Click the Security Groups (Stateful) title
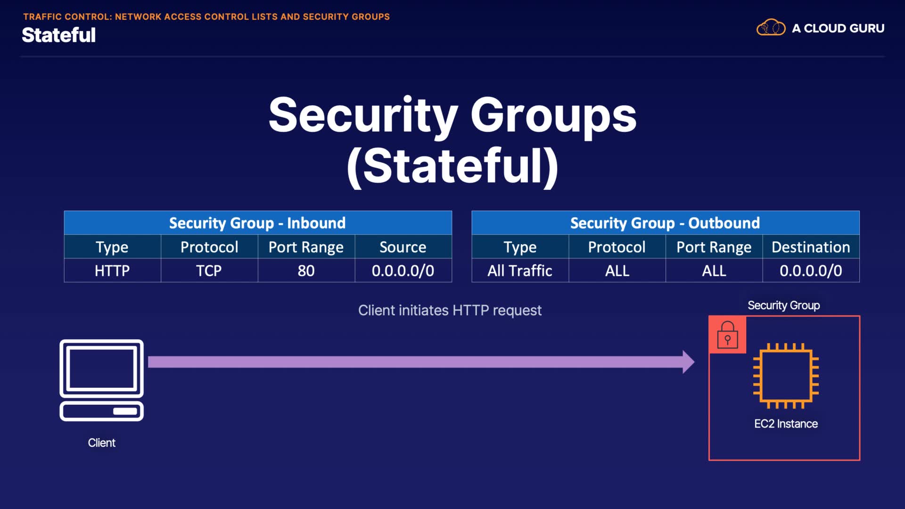The height and width of the screenshot is (509, 905). [x=452, y=140]
